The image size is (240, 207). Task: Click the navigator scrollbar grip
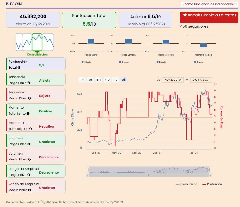[x=149, y=175]
